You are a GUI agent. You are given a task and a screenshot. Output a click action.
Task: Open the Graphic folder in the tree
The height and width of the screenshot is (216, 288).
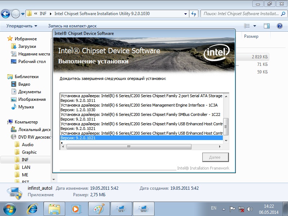pyautogui.click(x=29, y=152)
